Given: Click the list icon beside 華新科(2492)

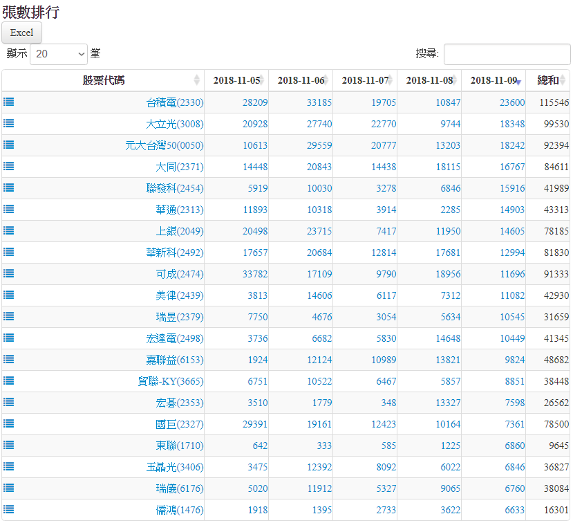Looking at the screenshot, I should pos(8,252).
